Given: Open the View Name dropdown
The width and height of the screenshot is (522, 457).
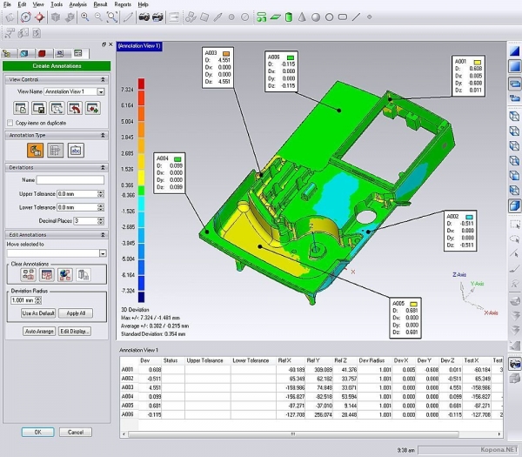Looking at the screenshot, I should (101, 91).
